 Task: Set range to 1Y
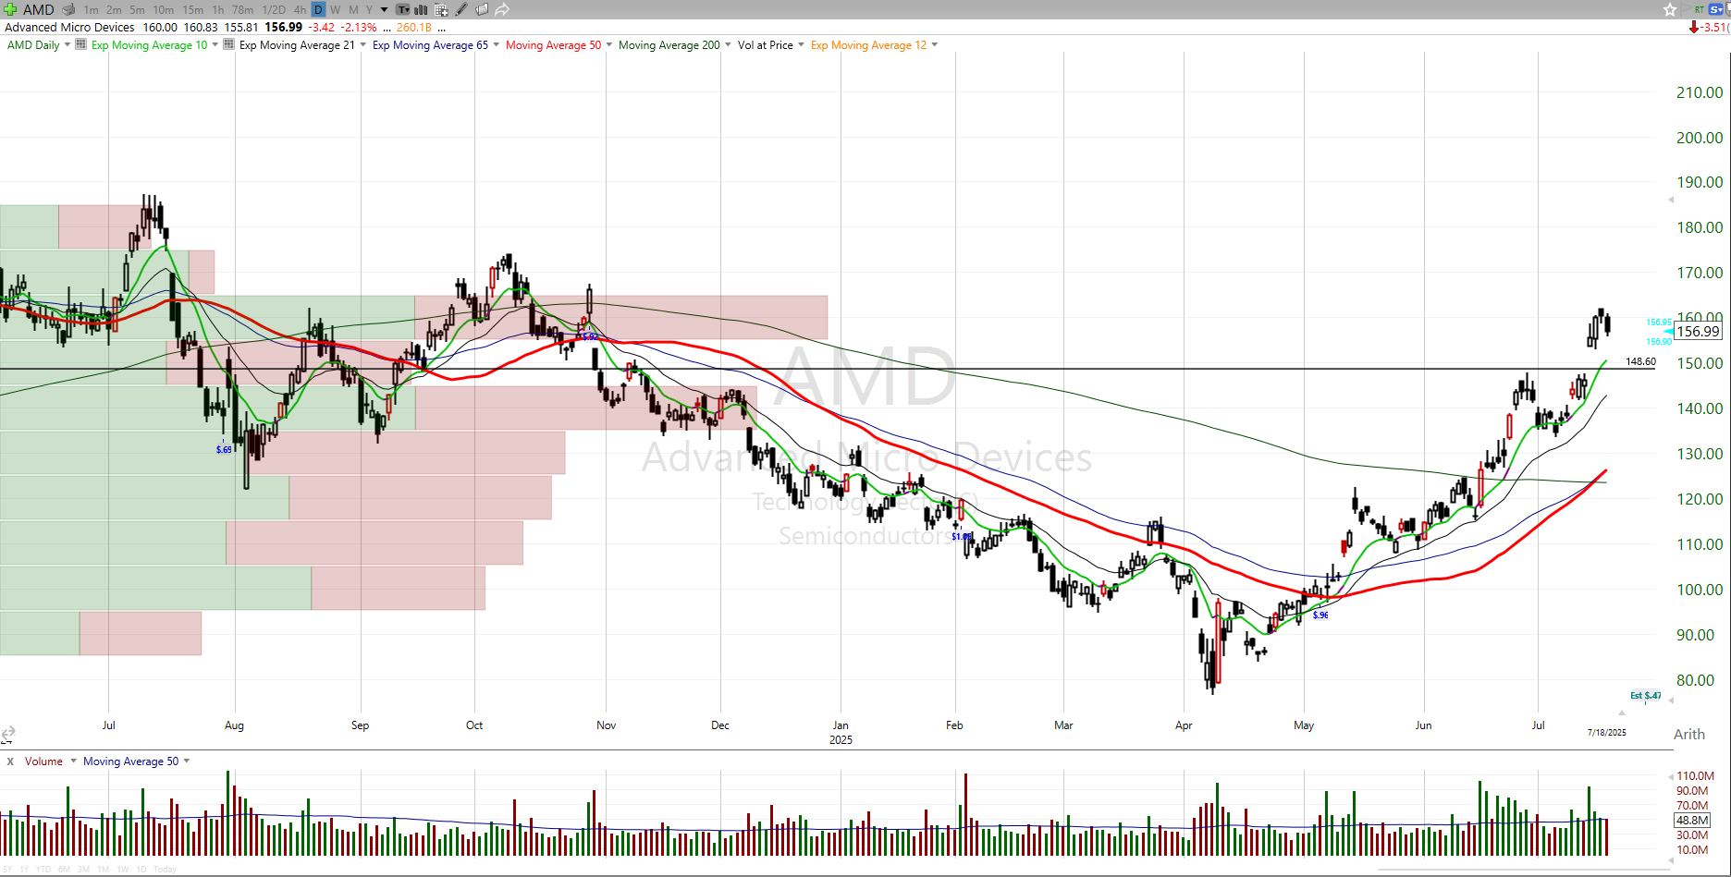pos(24,870)
